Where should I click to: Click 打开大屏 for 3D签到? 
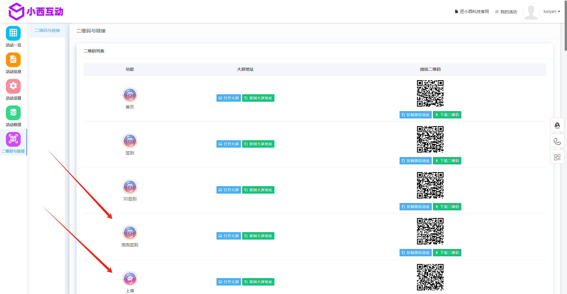pyautogui.click(x=229, y=190)
